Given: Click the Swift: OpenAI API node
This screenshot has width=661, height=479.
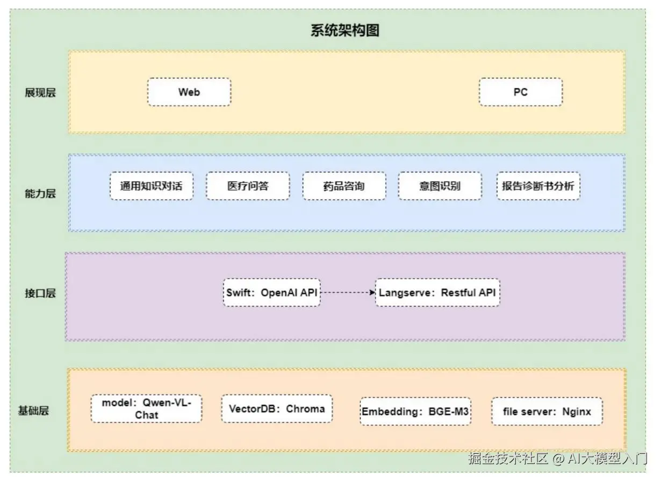Looking at the screenshot, I should click(x=271, y=293).
